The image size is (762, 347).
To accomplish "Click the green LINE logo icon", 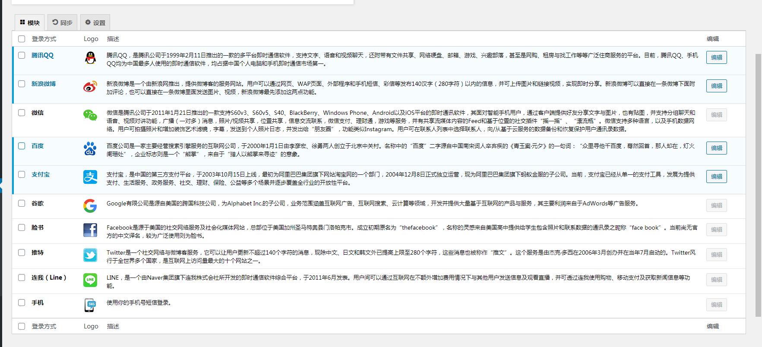I will pyautogui.click(x=90, y=280).
